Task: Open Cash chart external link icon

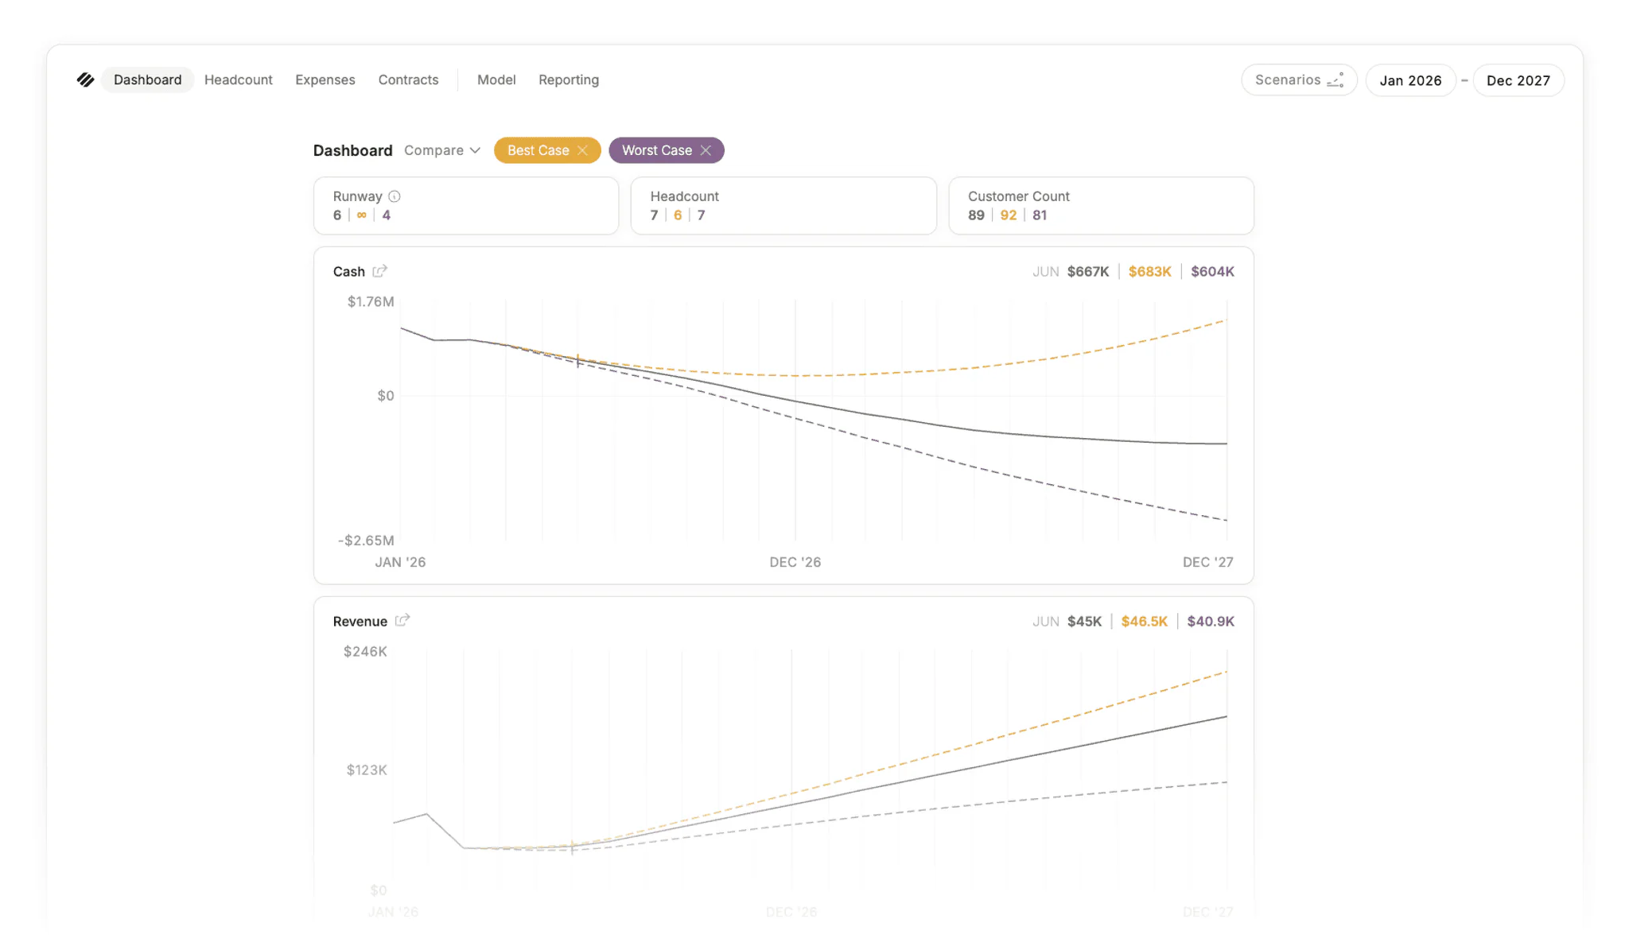Action: pyautogui.click(x=380, y=271)
